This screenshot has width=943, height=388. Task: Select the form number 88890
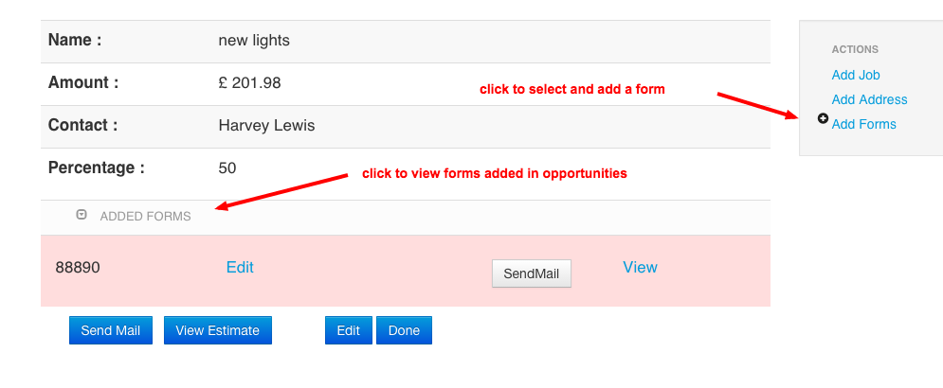tap(78, 268)
